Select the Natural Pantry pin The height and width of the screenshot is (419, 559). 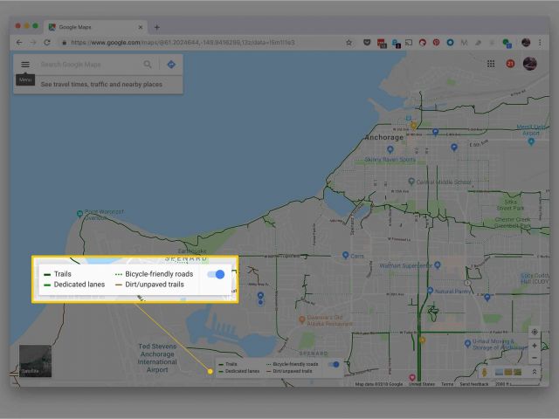(430, 291)
